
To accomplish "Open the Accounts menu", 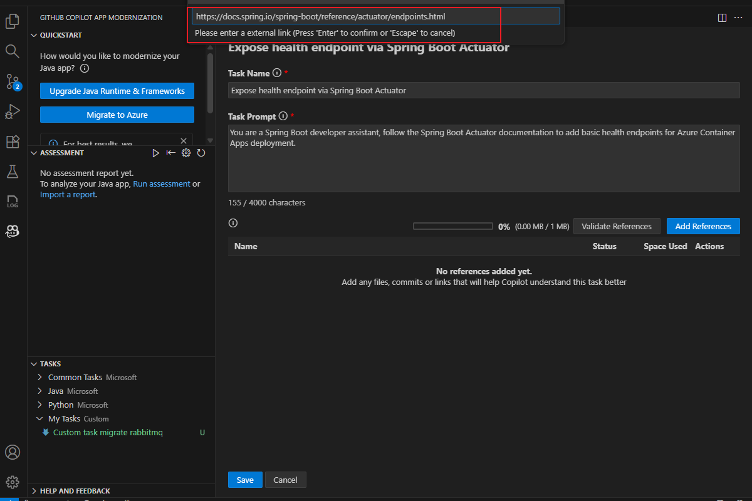I will pos(12,452).
